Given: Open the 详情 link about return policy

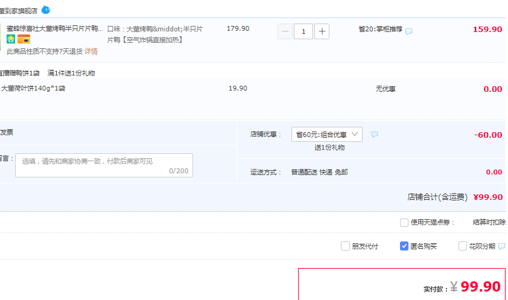Looking at the screenshot, I should (x=91, y=51).
